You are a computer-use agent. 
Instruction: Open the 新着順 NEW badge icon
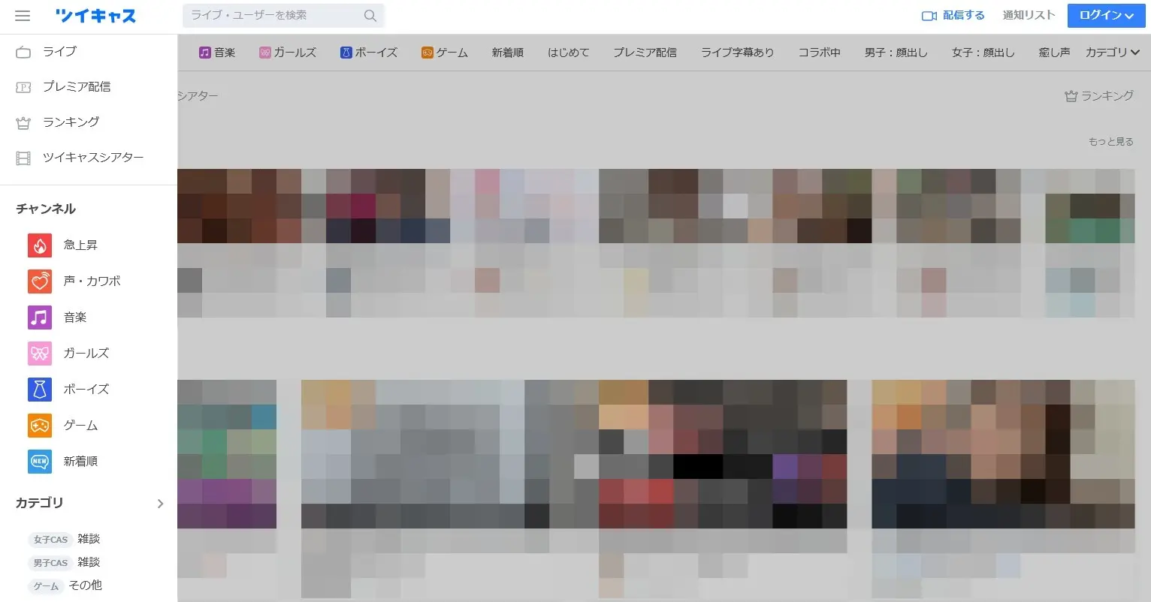(39, 462)
